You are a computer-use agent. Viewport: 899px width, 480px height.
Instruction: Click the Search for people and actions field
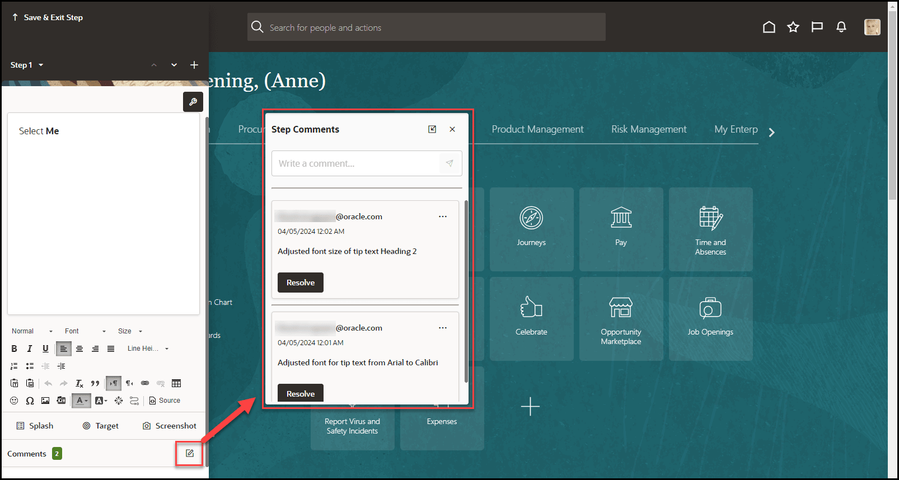pos(427,27)
